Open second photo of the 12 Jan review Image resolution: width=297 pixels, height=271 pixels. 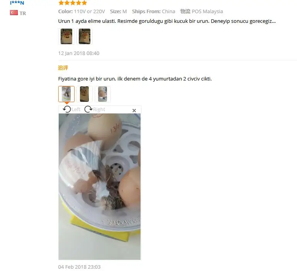(85, 36)
